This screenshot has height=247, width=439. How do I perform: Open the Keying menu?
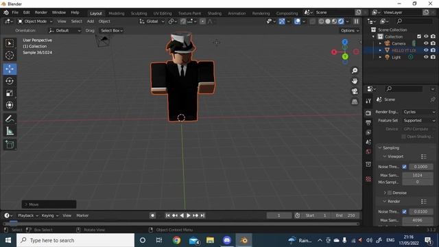coord(50,215)
